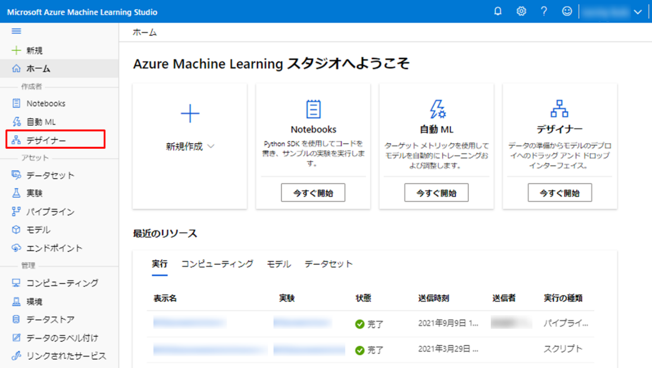Image resolution: width=652 pixels, height=368 pixels.
Task: Click green 完了 status icon in 2021年9月9日 row
Action: pyautogui.click(x=360, y=324)
